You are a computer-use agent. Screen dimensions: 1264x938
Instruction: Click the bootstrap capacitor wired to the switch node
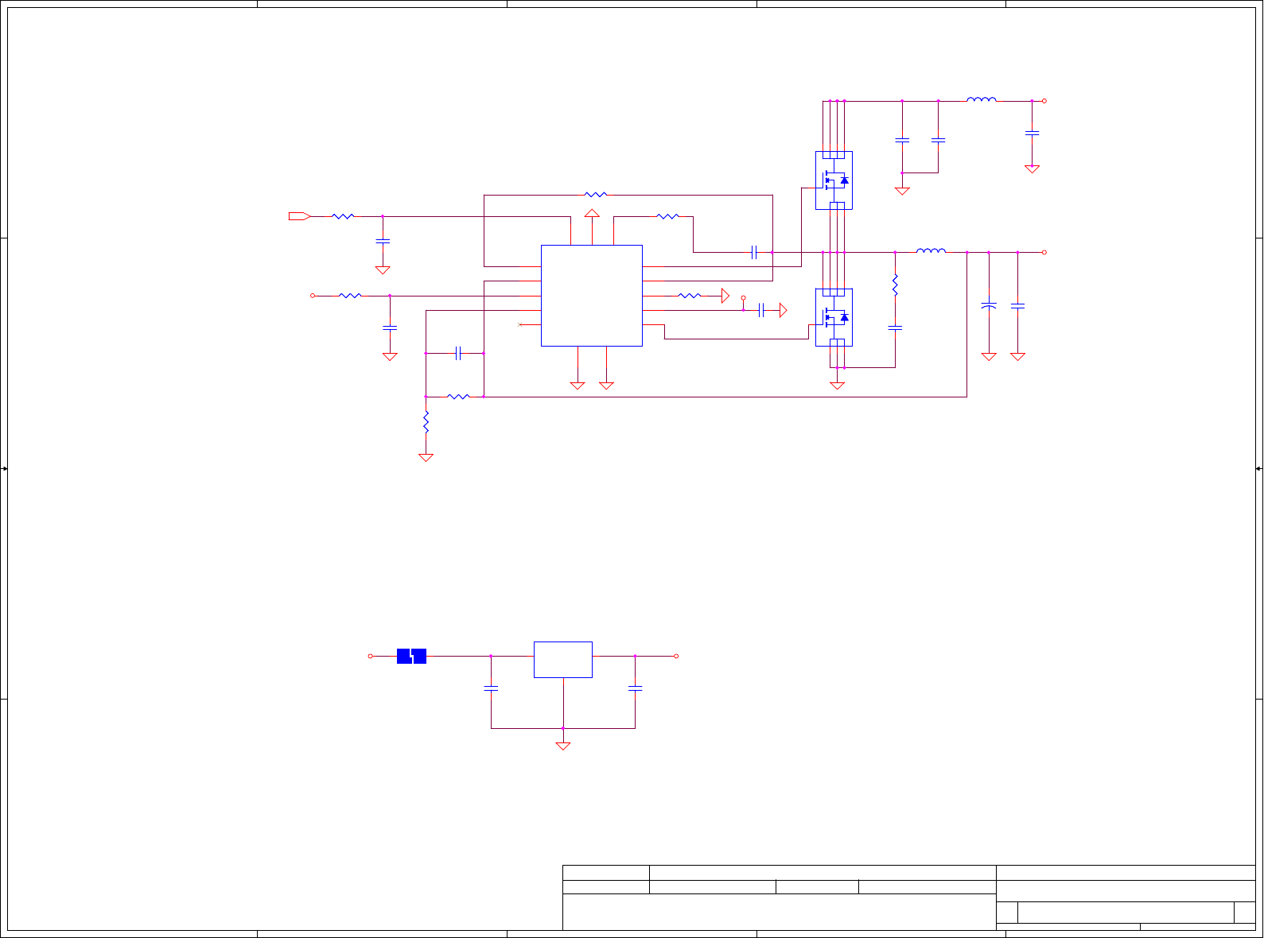(x=754, y=252)
